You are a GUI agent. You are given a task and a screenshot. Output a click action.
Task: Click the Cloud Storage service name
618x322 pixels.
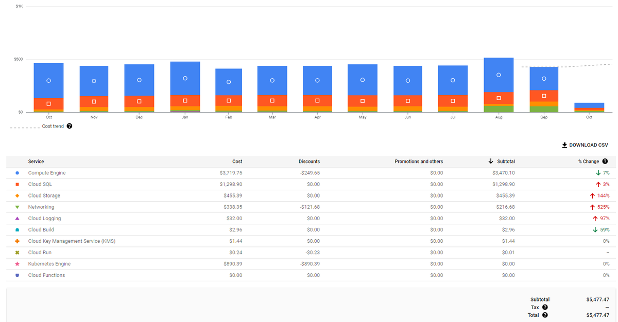pyautogui.click(x=44, y=195)
